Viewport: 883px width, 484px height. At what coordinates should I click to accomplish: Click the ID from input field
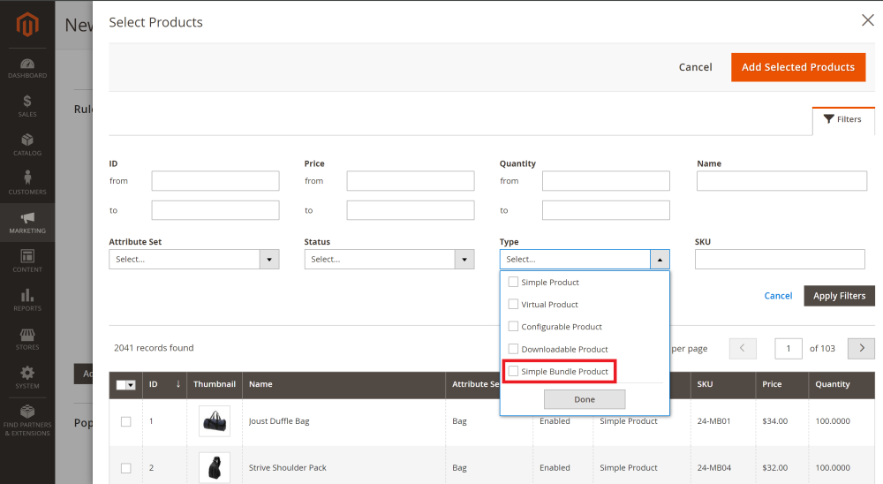[x=215, y=181]
